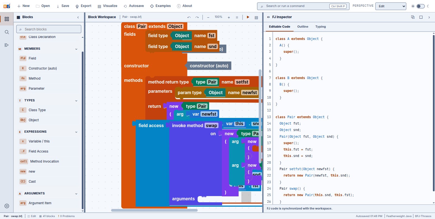The image size is (435, 219).
Task: Switch to the Editable Code tab
Action: click(x=279, y=27)
